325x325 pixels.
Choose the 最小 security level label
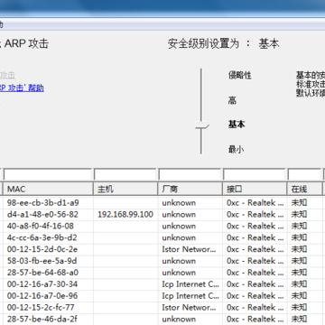237,149
